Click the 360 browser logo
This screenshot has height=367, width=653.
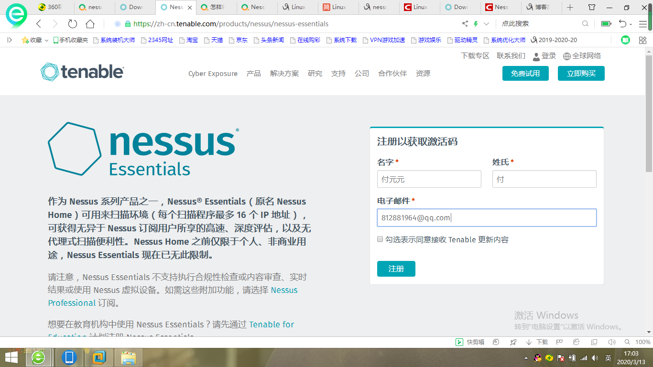click(17, 15)
